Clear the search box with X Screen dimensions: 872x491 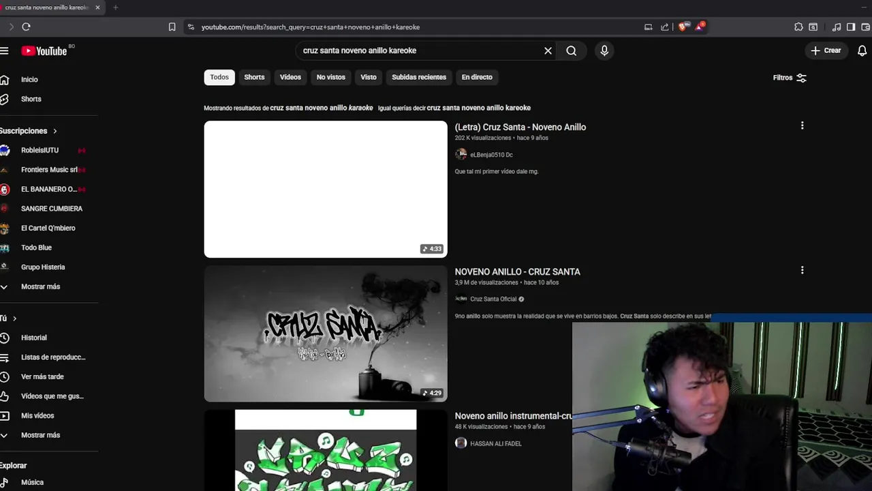(x=548, y=50)
